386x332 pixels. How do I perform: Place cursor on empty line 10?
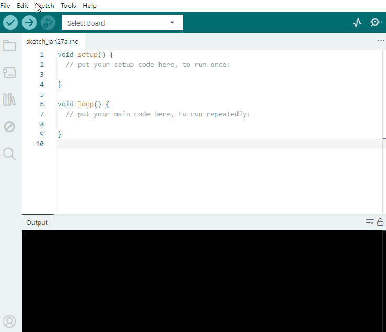(220, 144)
